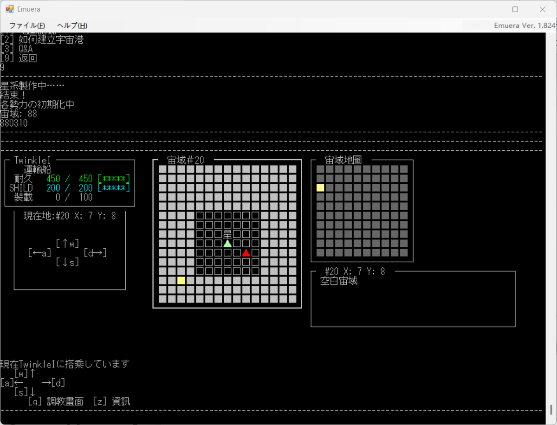This screenshot has height=425, width=557.
Task: Click yellow highlighted cell in 宙域地圖 minimap
Action: pyautogui.click(x=320, y=187)
